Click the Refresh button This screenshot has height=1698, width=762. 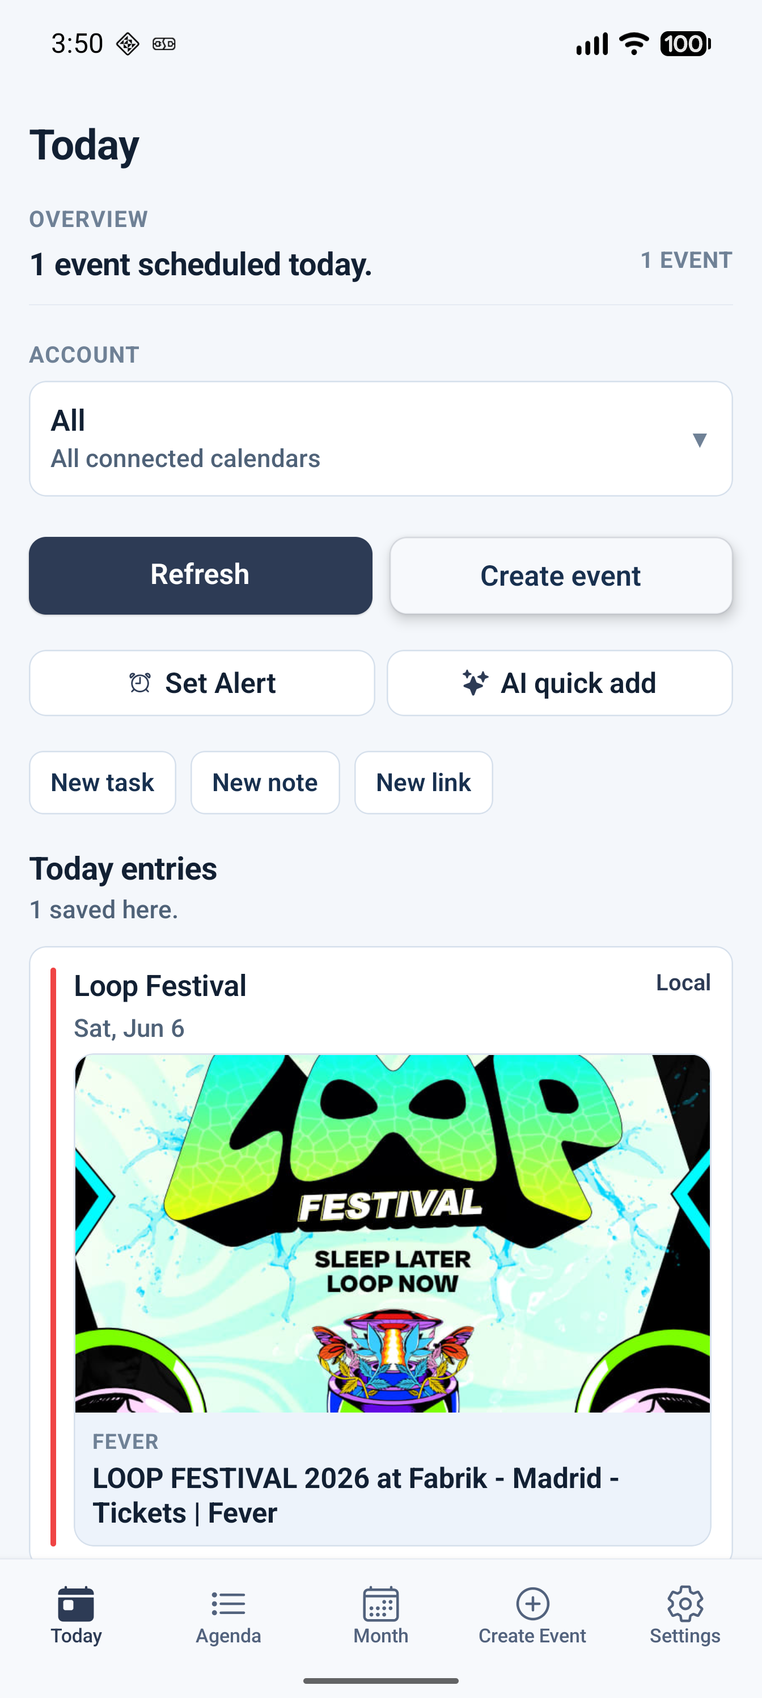[x=201, y=575]
